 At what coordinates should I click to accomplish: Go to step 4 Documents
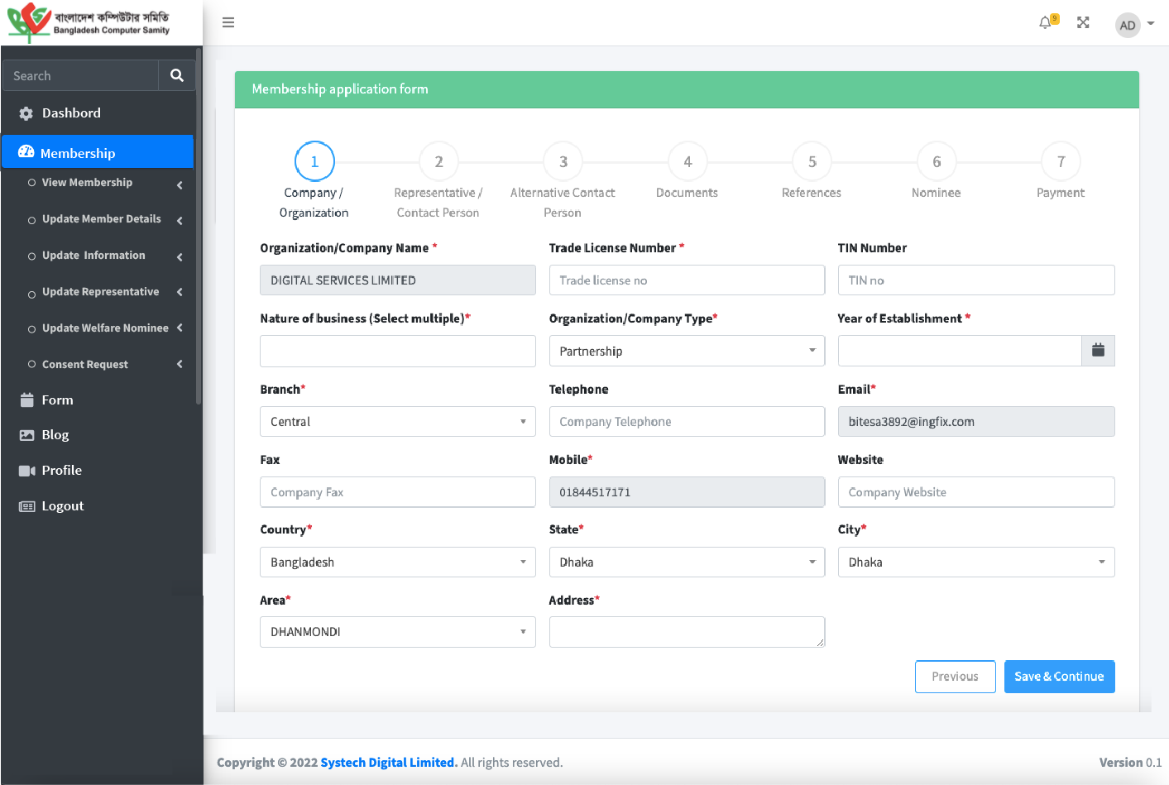click(x=688, y=162)
